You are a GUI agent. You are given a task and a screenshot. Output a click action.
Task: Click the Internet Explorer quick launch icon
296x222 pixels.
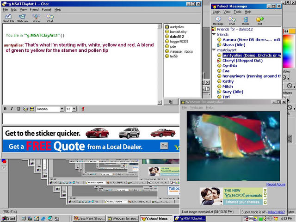coord(43,218)
